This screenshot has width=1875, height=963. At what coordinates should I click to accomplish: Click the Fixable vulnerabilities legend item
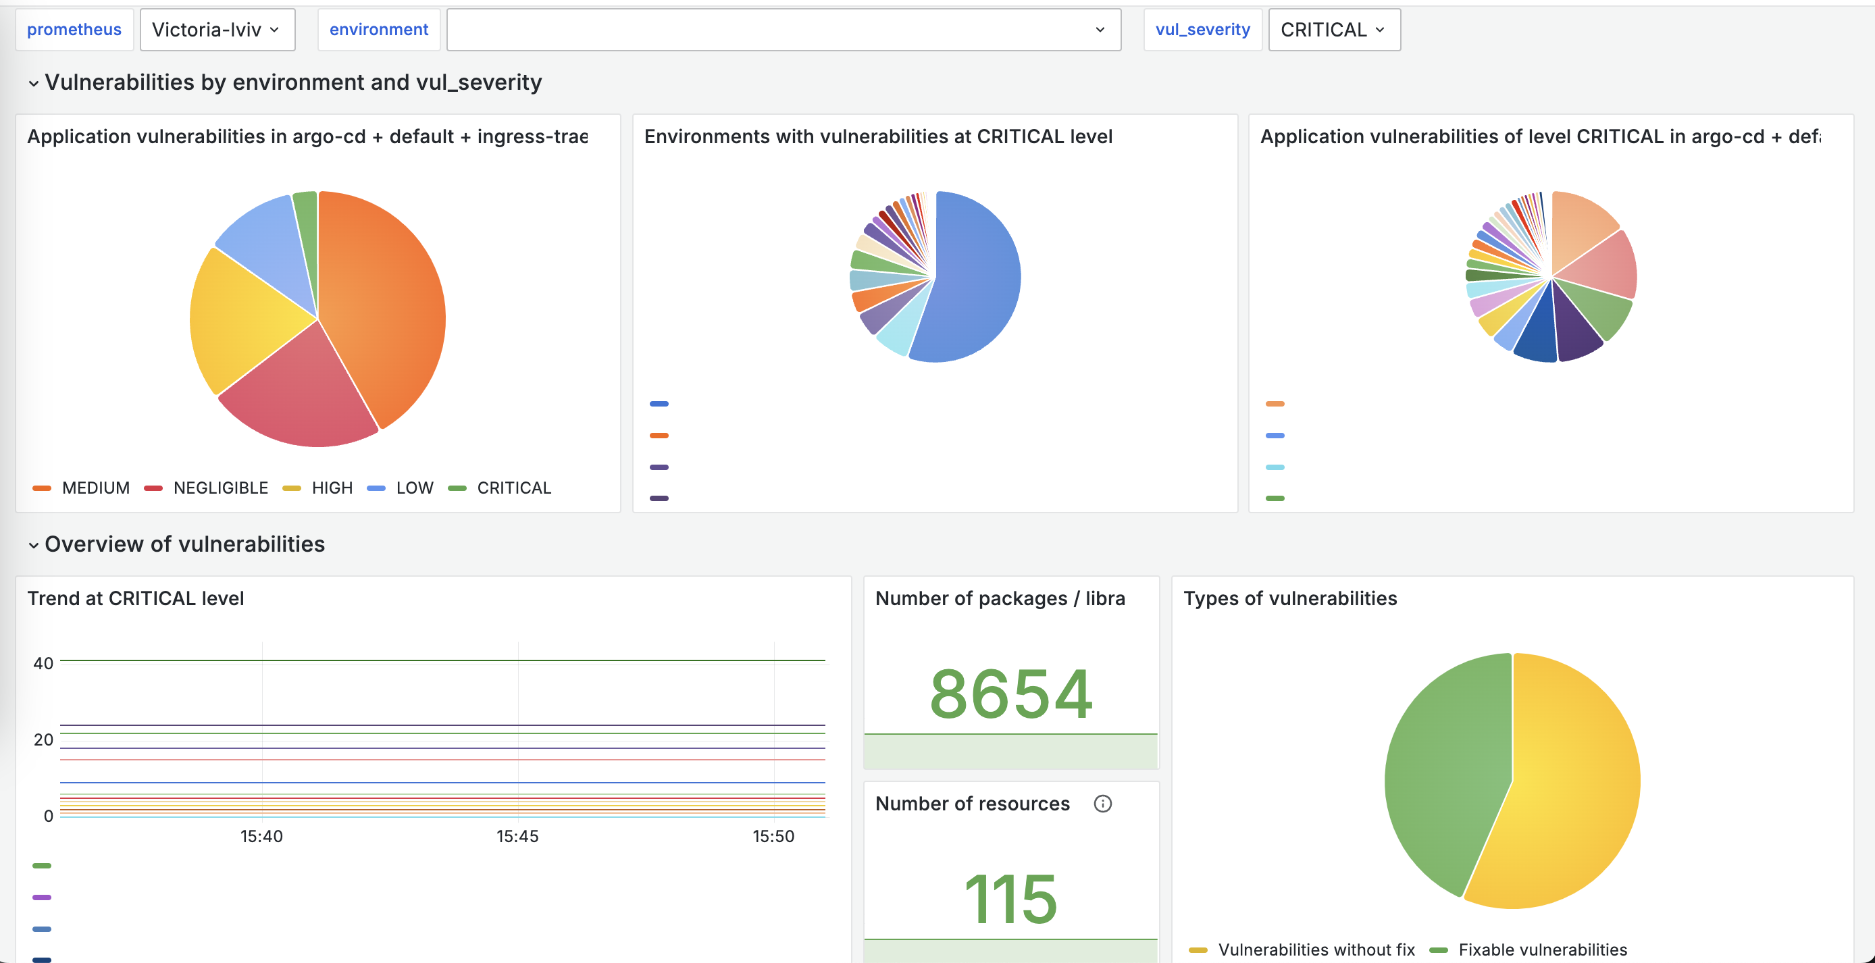click(x=1528, y=949)
